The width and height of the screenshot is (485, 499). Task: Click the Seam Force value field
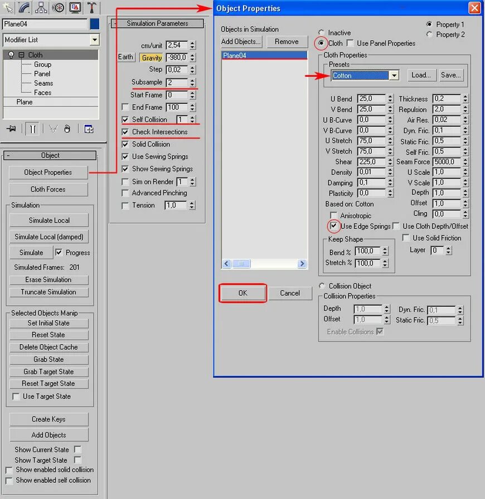click(447, 162)
